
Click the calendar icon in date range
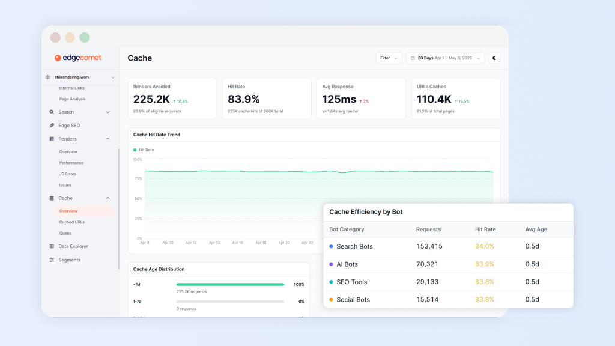[413, 58]
